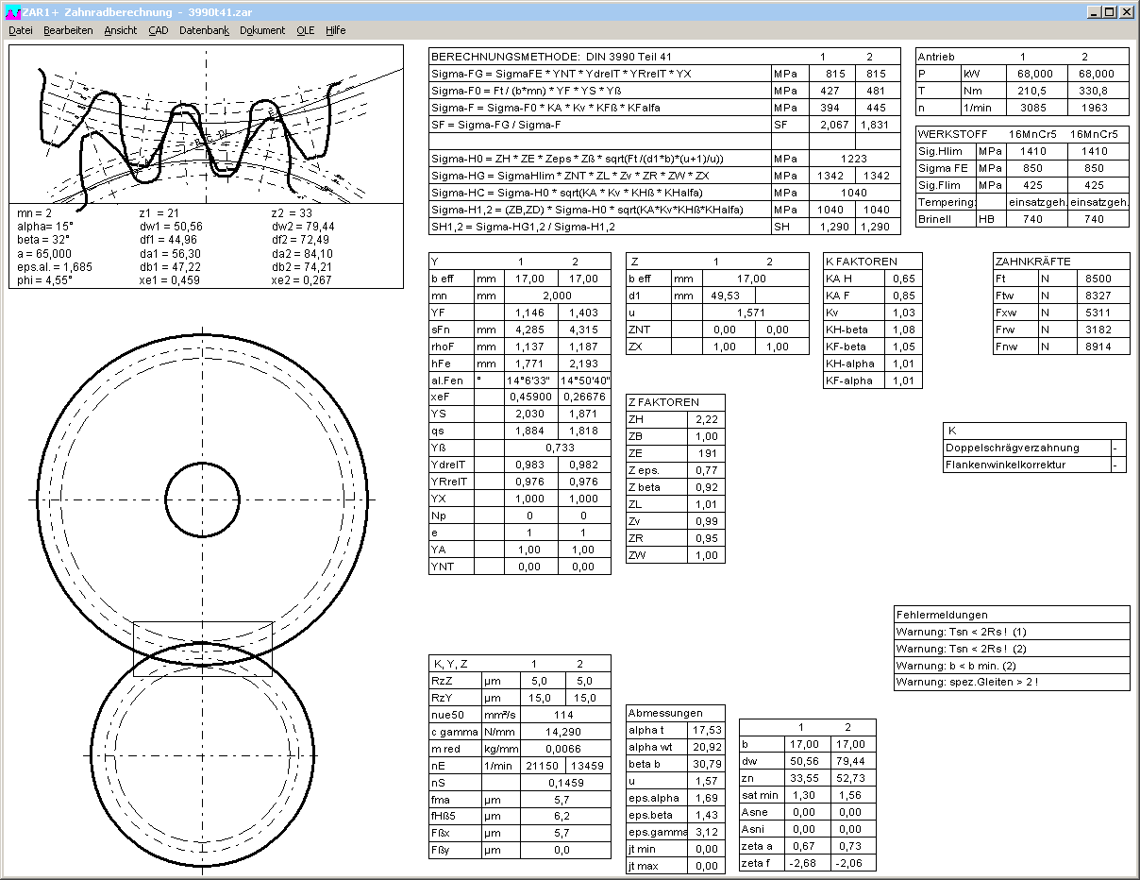Minimize the ZAR1+ window
Image resolution: width=1140 pixels, height=880 pixels.
point(1093,12)
